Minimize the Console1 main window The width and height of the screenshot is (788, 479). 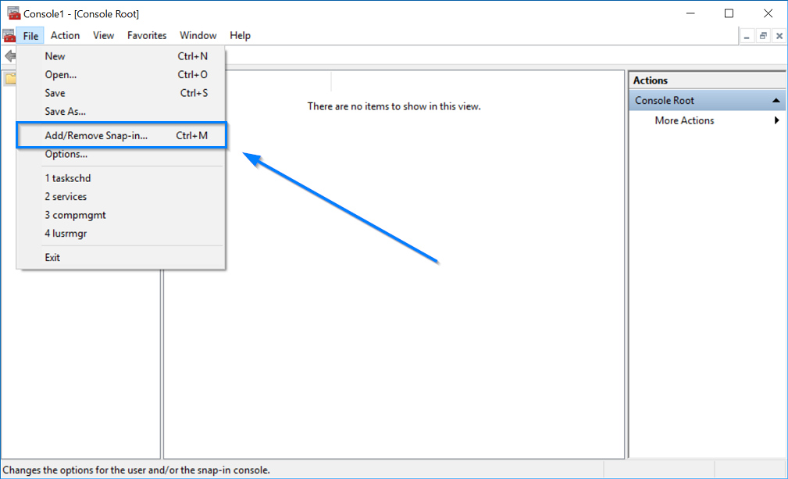(x=690, y=13)
